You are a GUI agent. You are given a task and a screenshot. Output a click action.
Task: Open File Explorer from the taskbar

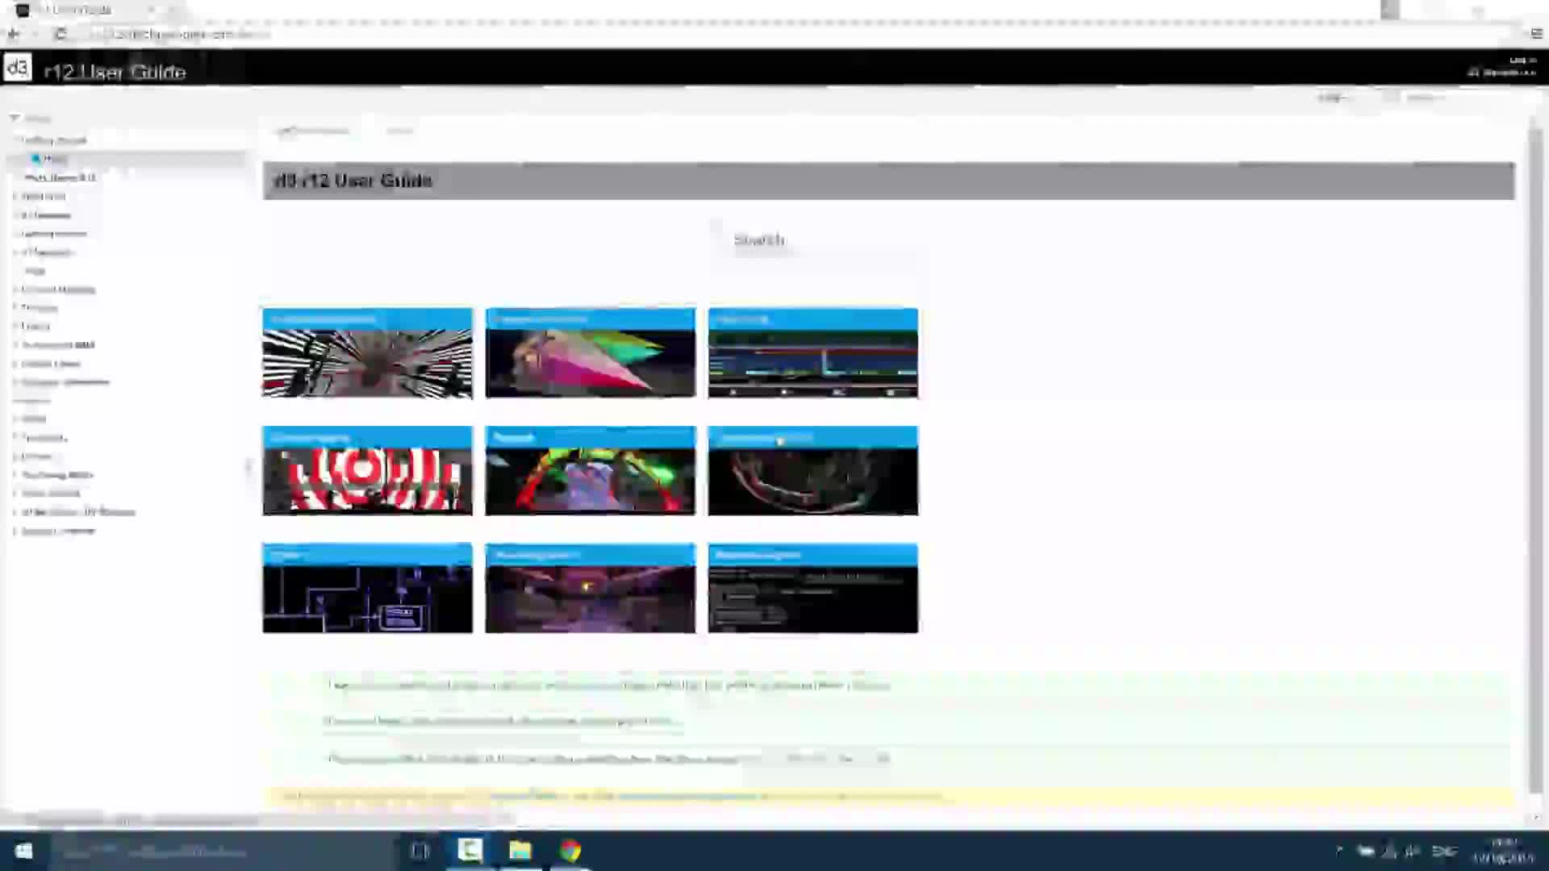[520, 851]
